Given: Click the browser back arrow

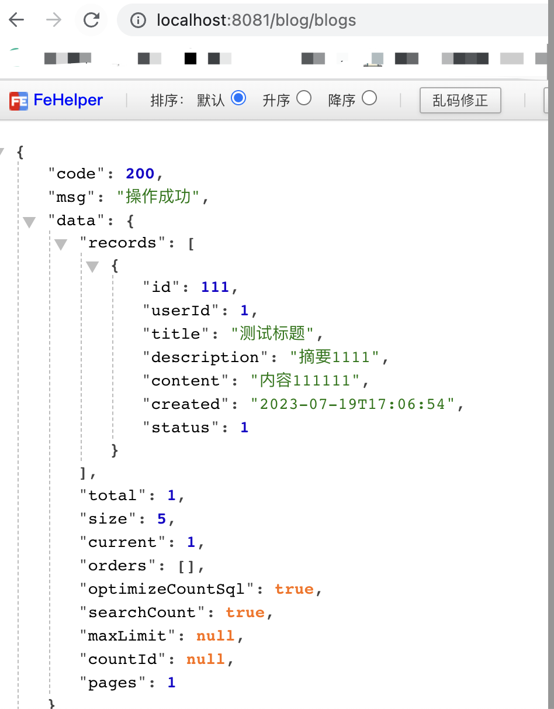Looking at the screenshot, I should click(x=16, y=20).
